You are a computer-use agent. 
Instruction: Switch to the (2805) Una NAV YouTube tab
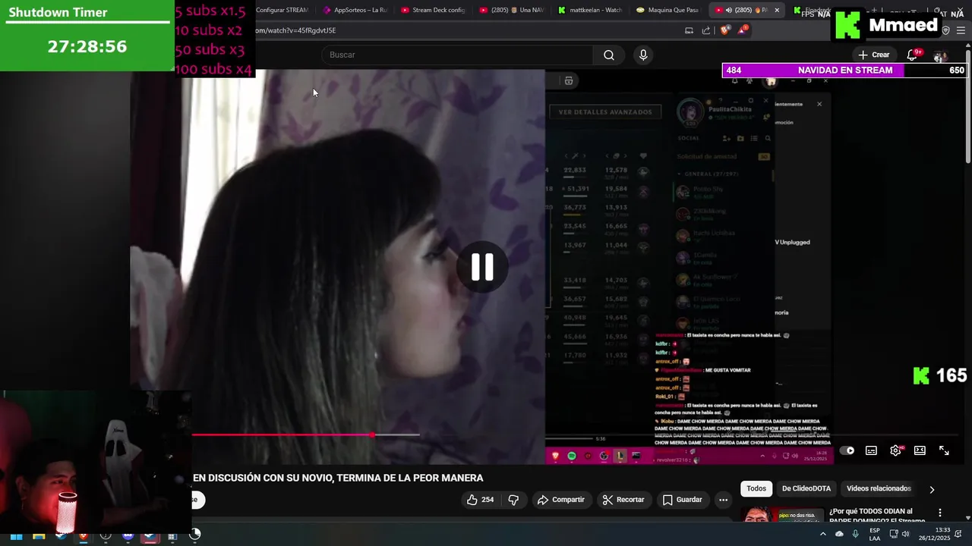513,10
